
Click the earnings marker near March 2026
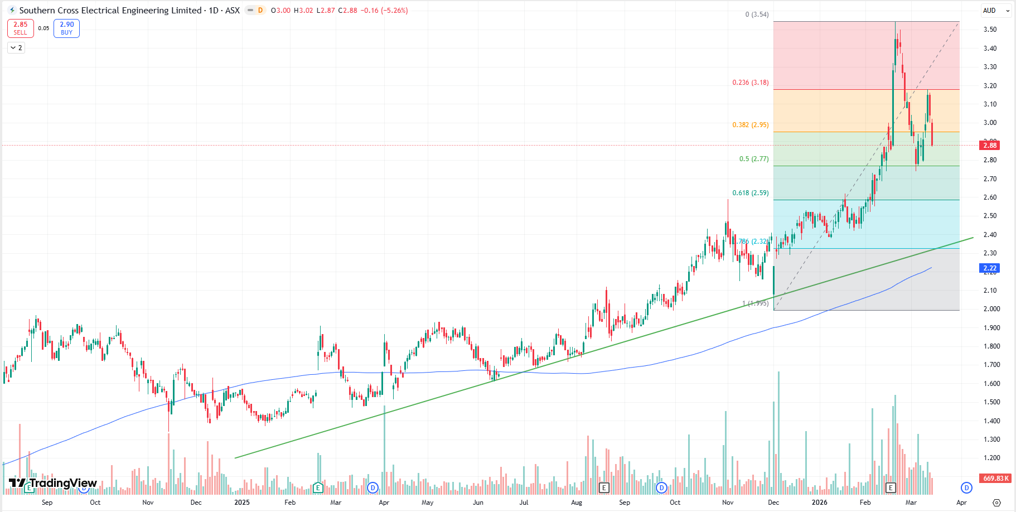pos(891,488)
